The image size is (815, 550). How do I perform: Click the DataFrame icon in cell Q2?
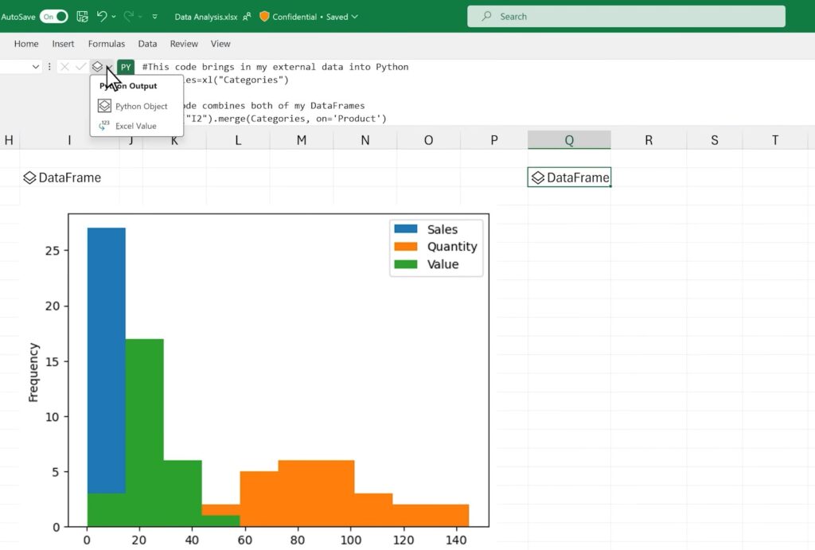point(539,177)
